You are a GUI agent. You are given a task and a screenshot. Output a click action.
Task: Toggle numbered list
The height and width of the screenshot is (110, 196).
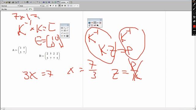tap(71, 6)
